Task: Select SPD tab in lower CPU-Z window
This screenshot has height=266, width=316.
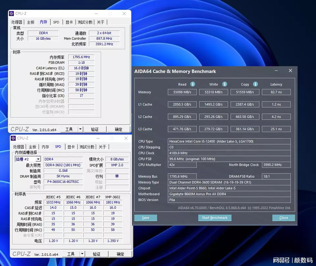Action: click(x=58, y=147)
